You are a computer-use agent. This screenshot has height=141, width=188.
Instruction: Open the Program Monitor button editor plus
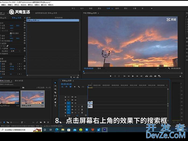[180, 76]
